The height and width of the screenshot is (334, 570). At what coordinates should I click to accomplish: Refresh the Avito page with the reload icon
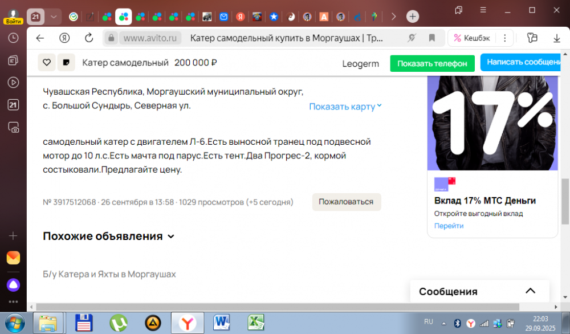tap(88, 38)
